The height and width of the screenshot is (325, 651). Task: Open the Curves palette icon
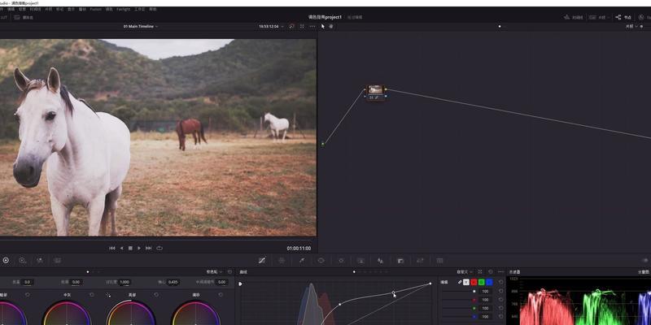point(262,260)
